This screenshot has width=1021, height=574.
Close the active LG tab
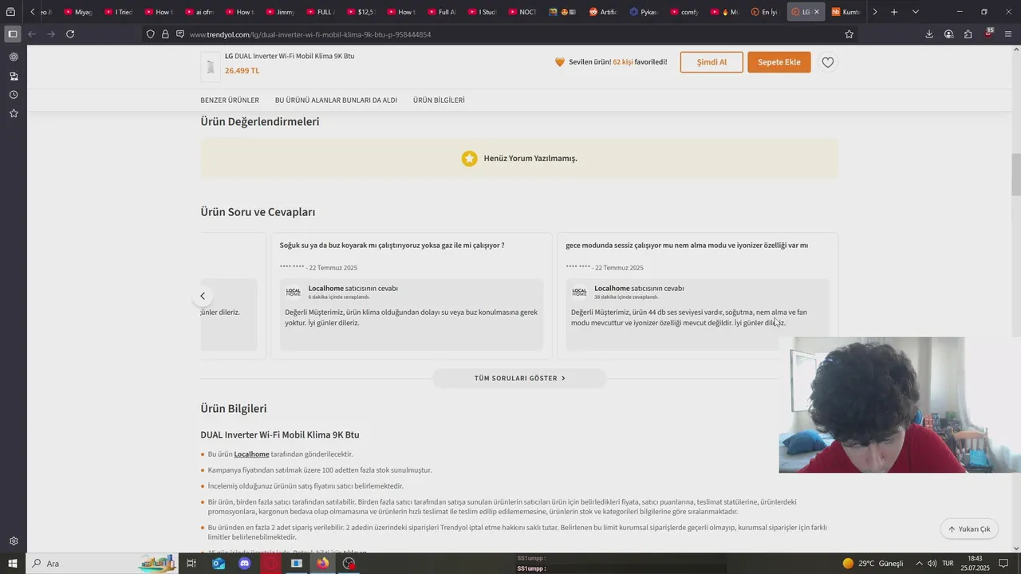click(x=816, y=12)
